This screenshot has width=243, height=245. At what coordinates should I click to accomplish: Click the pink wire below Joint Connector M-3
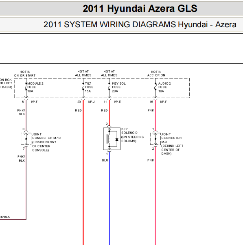155,196
